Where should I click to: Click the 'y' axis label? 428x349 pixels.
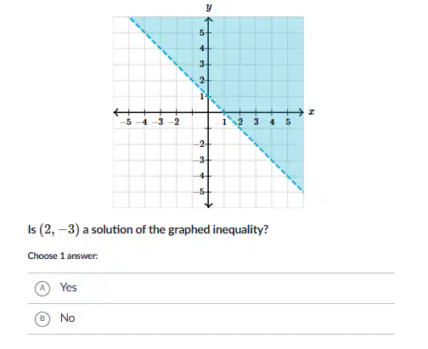(209, 8)
